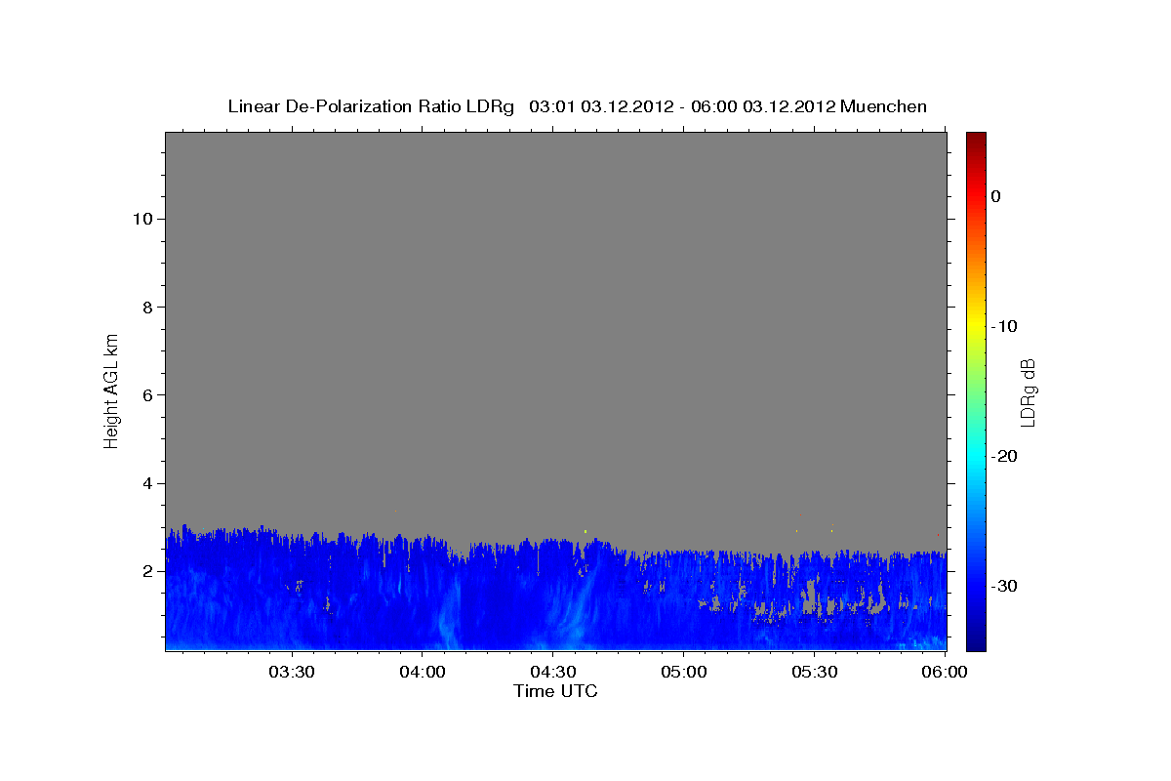
Task: Pick the dark red top of colorbar
Action: coord(976,139)
